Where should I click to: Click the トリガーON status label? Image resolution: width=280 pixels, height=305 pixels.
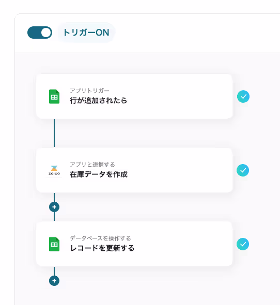click(86, 33)
